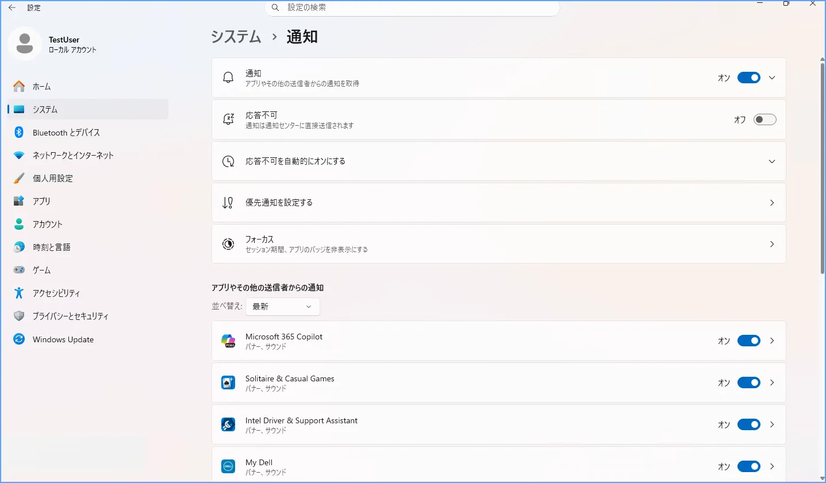The width and height of the screenshot is (826, 483).
Task: Click the 時刻と言語 globe clock icon
Action: 19,247
